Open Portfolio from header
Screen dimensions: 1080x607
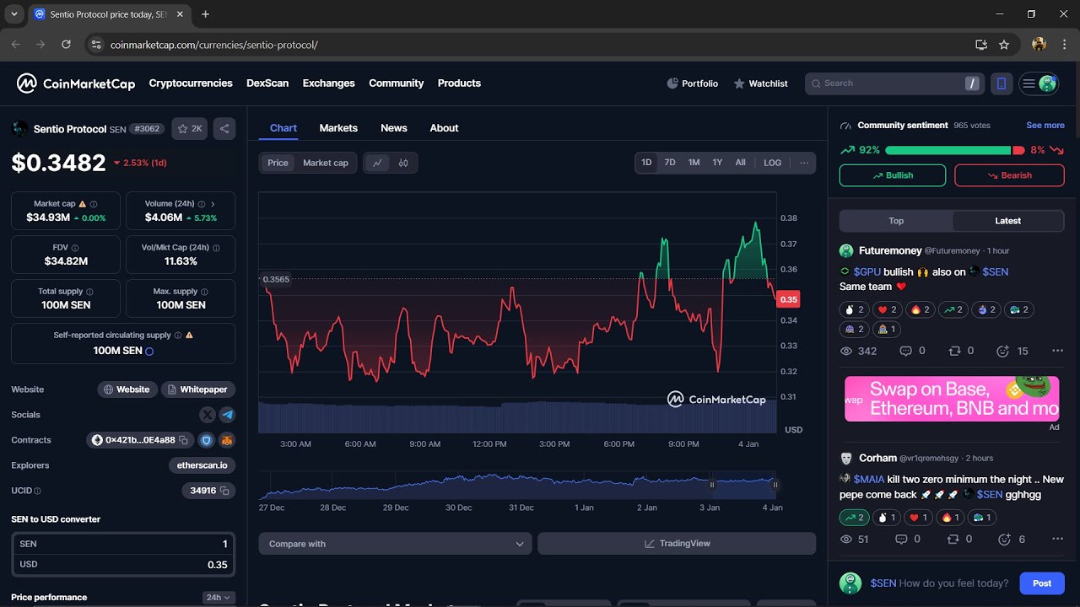(693, 83)
